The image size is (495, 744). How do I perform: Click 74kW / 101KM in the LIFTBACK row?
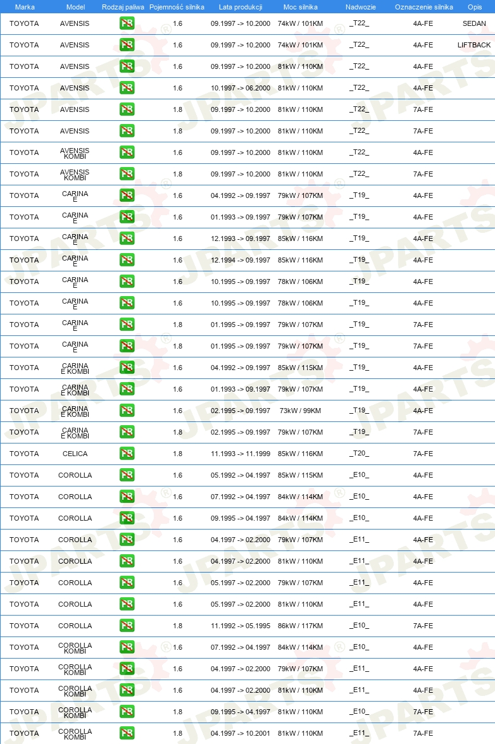click(301, 44)
